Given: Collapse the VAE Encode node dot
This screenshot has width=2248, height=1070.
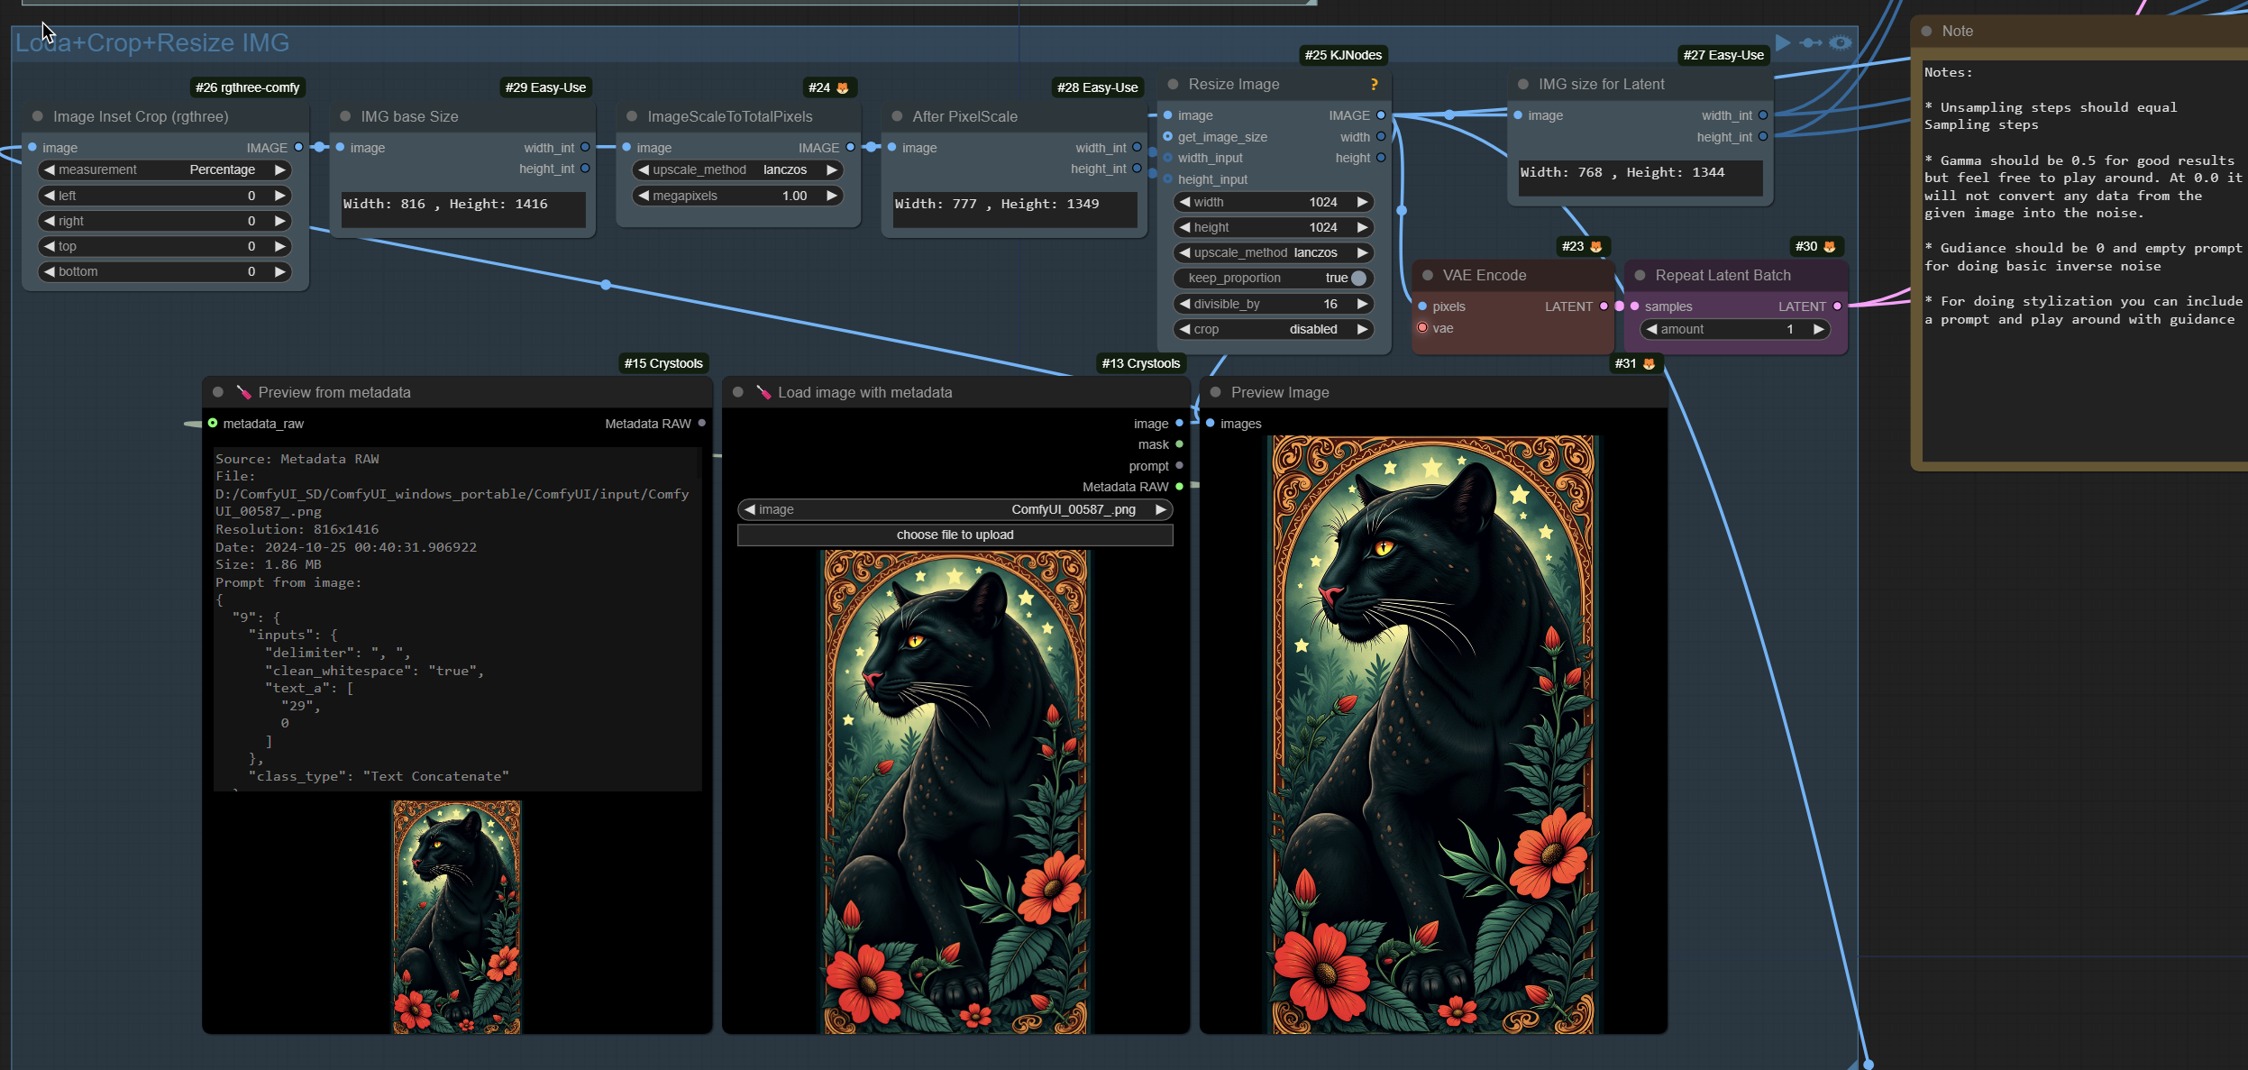Looking at the screenshot, I should pyautogui.click(x=1428, y=275).
